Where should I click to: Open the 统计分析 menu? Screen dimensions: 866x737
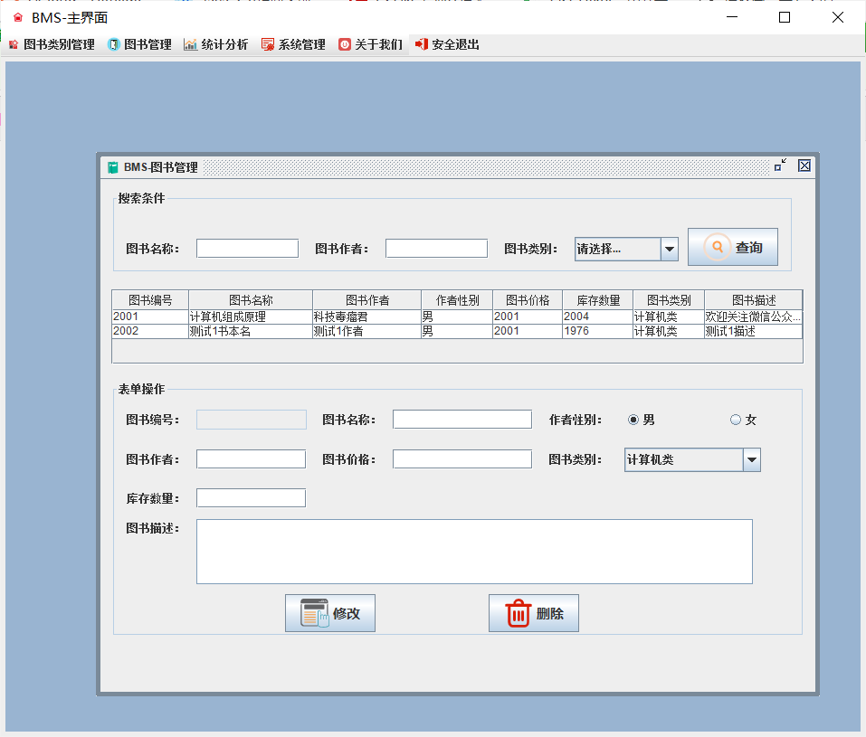216,44
